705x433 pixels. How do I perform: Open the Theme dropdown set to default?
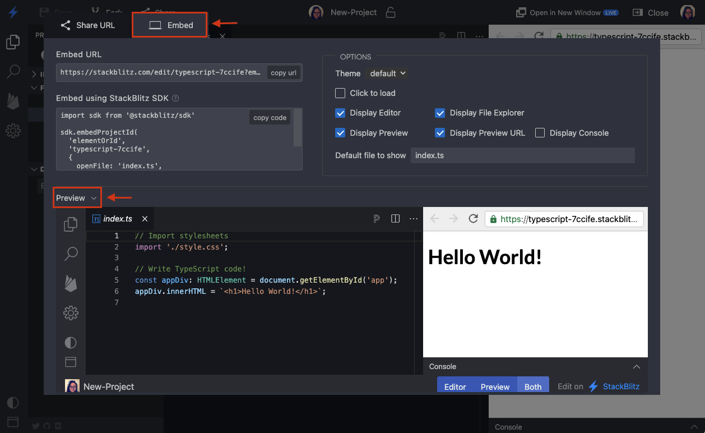pos(387,73)
